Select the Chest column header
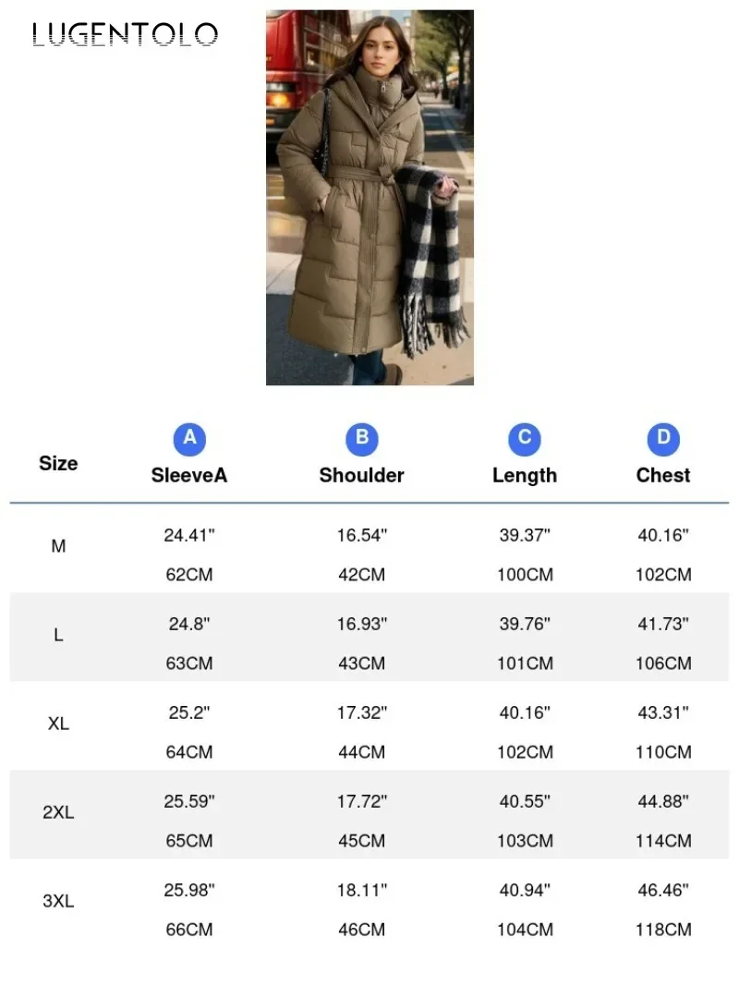The width and height of the screenshot is (739, 986). point(663,475)
